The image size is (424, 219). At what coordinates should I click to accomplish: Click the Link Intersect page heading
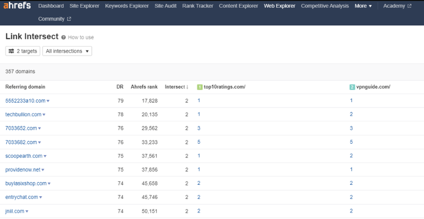click(x=32, y=37)
